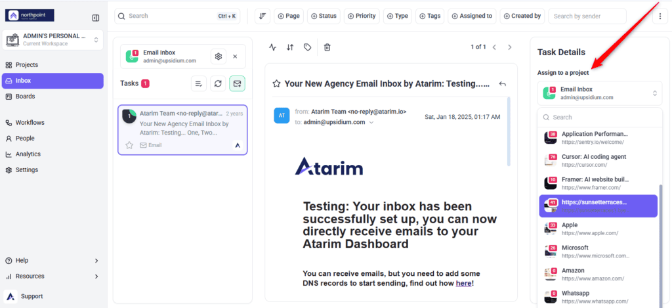Open the workspace switcher dropdown
Viewport: 672px width, 308px height.
coord(52,40)
